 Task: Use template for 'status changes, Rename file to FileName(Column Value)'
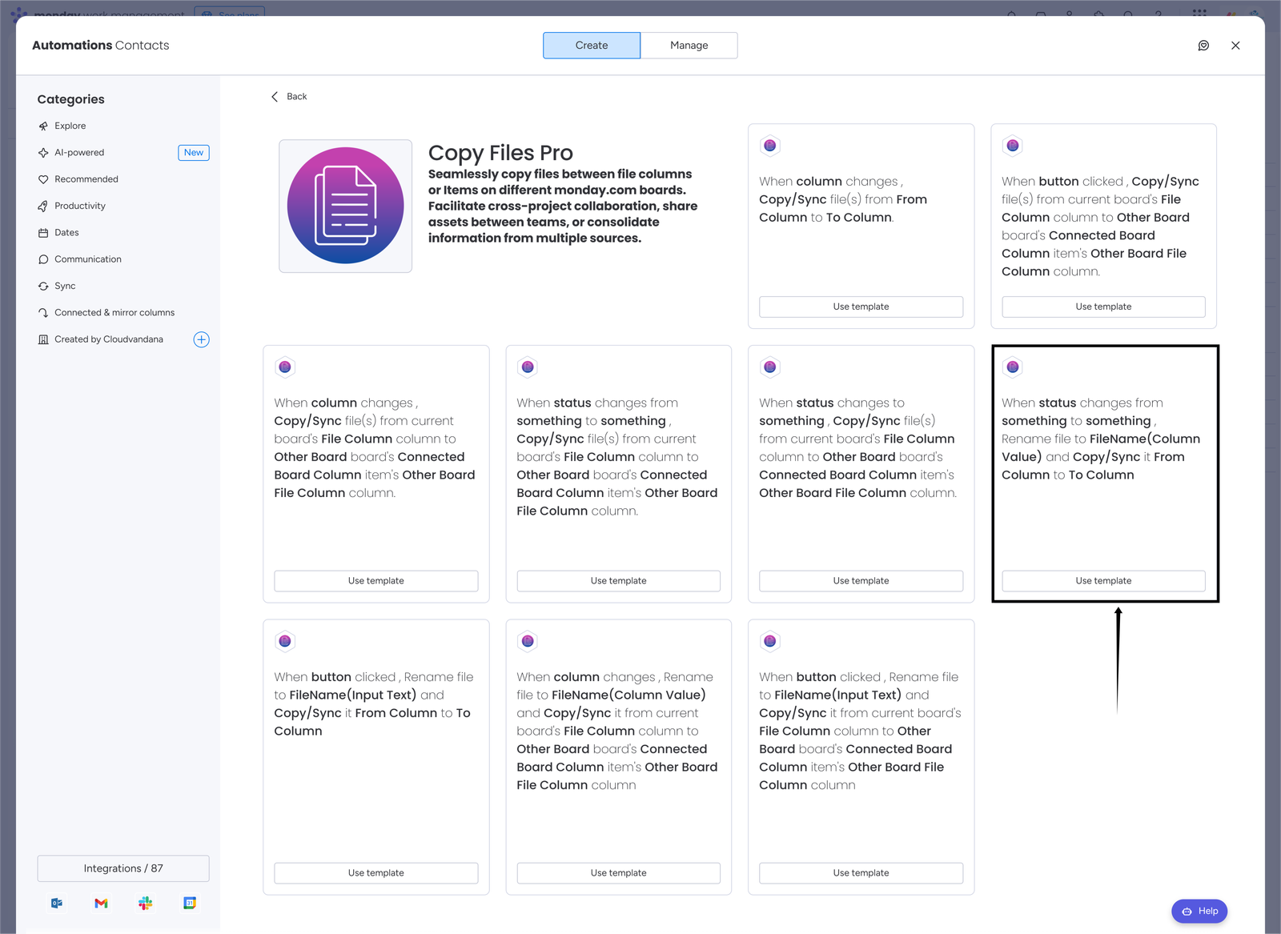pyautogui.click(x=1103, y=581)
